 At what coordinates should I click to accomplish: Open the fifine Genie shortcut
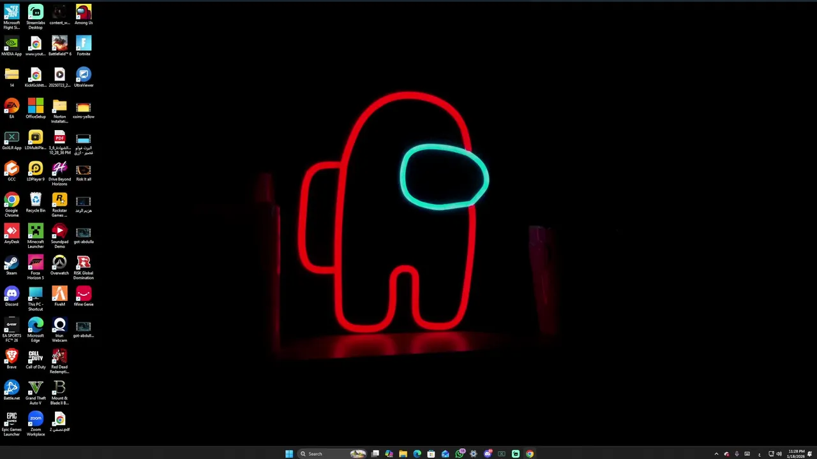coord(84,296)
